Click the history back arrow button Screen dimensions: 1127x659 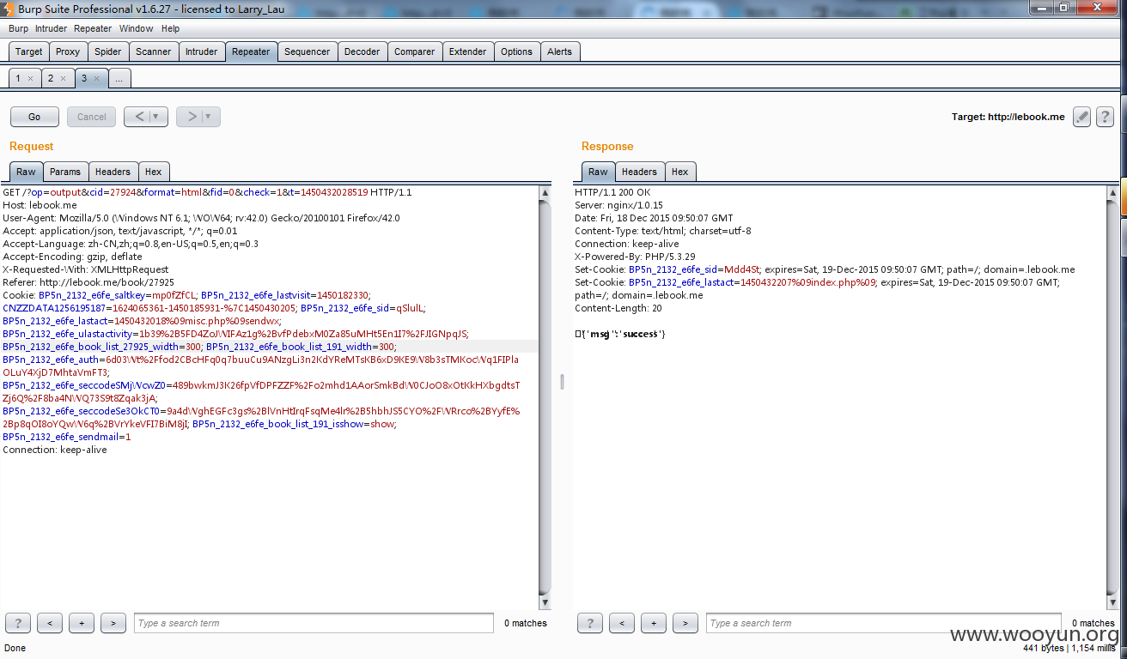pyautogui.click(x=140, y=117)
